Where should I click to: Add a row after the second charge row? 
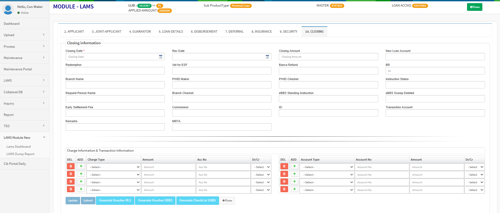81,174
